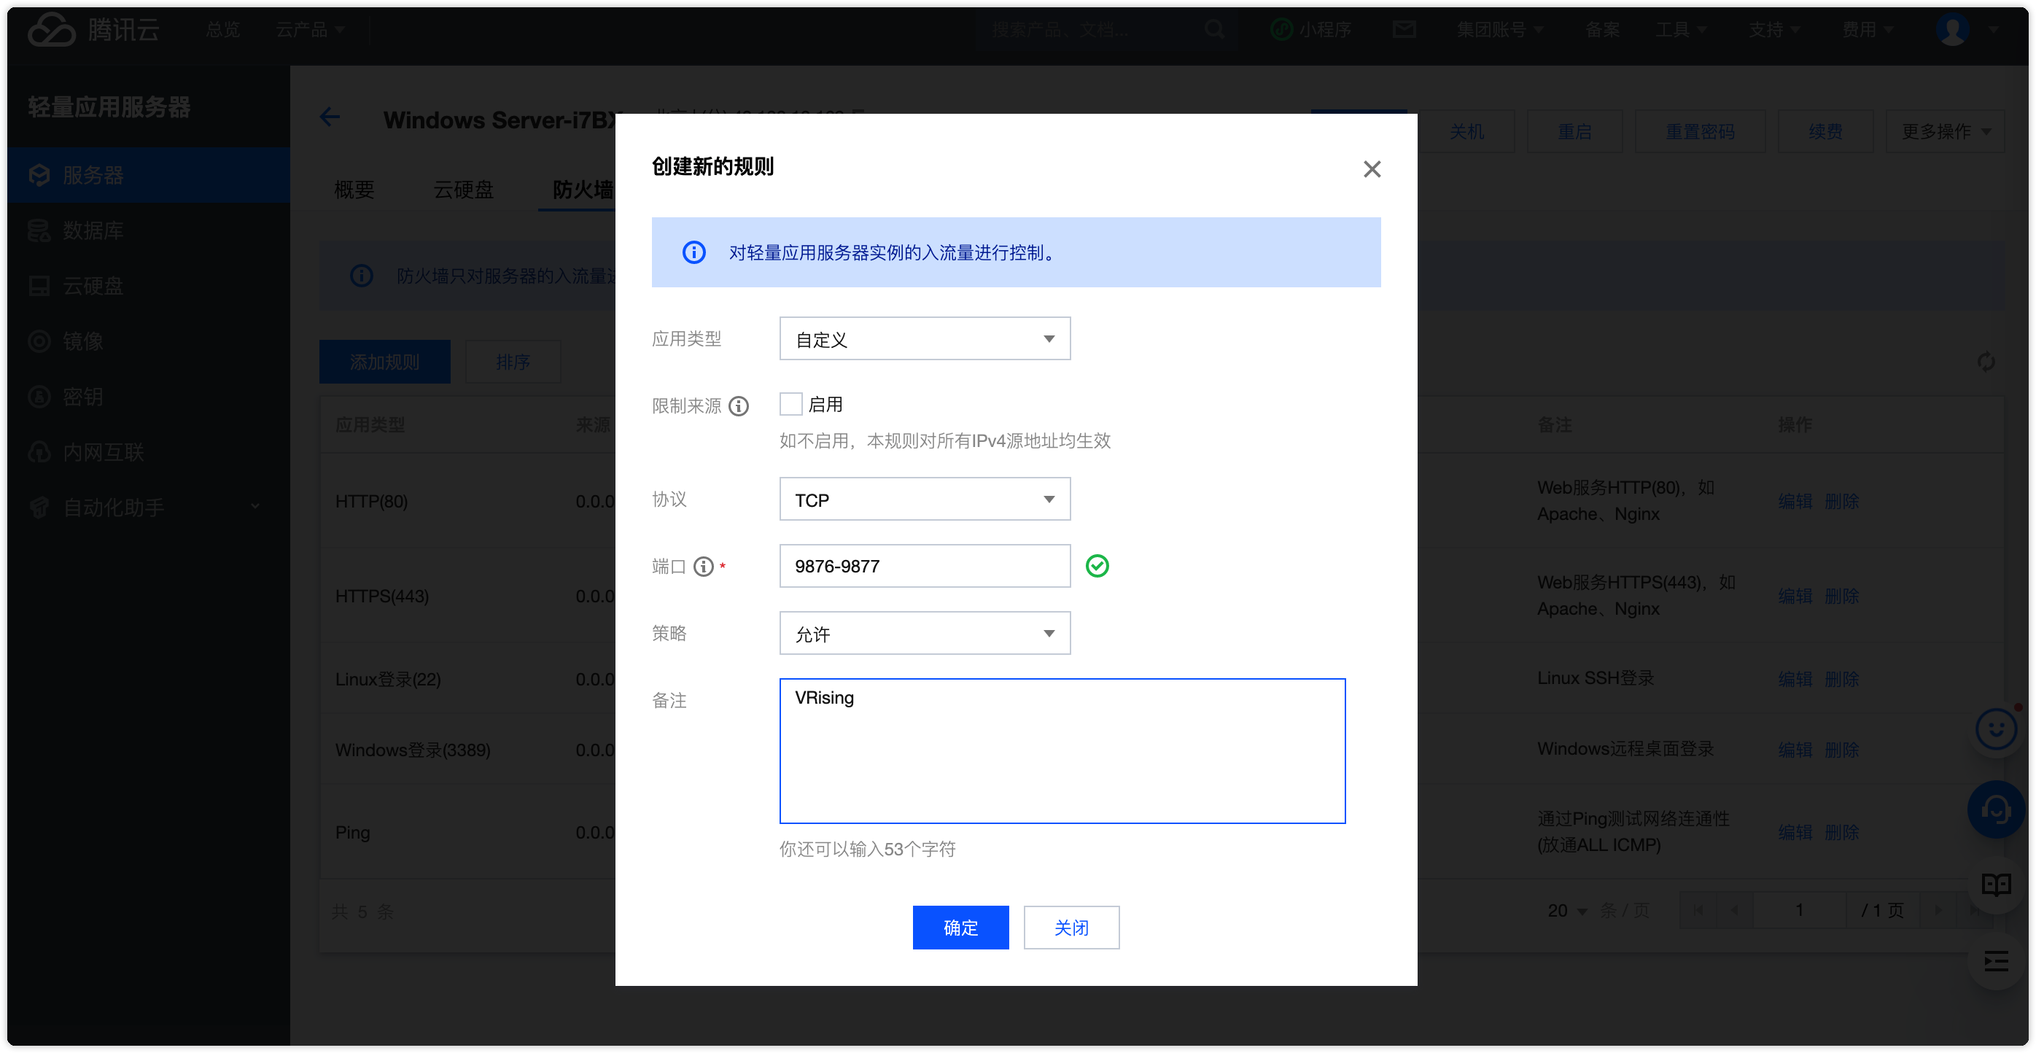The image size is (2036, 1053).
Task: Click the smiley feedback icon on right edge
Action: pos(1995,729)
